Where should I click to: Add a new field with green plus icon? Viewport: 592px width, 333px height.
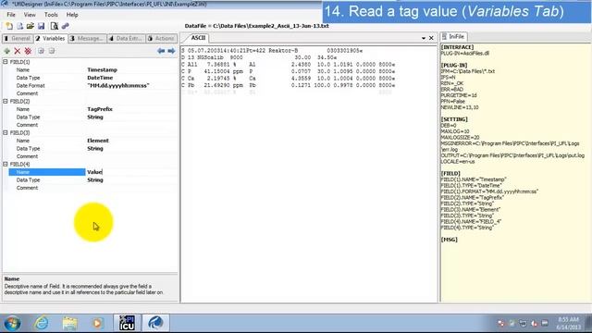(6, 51)
